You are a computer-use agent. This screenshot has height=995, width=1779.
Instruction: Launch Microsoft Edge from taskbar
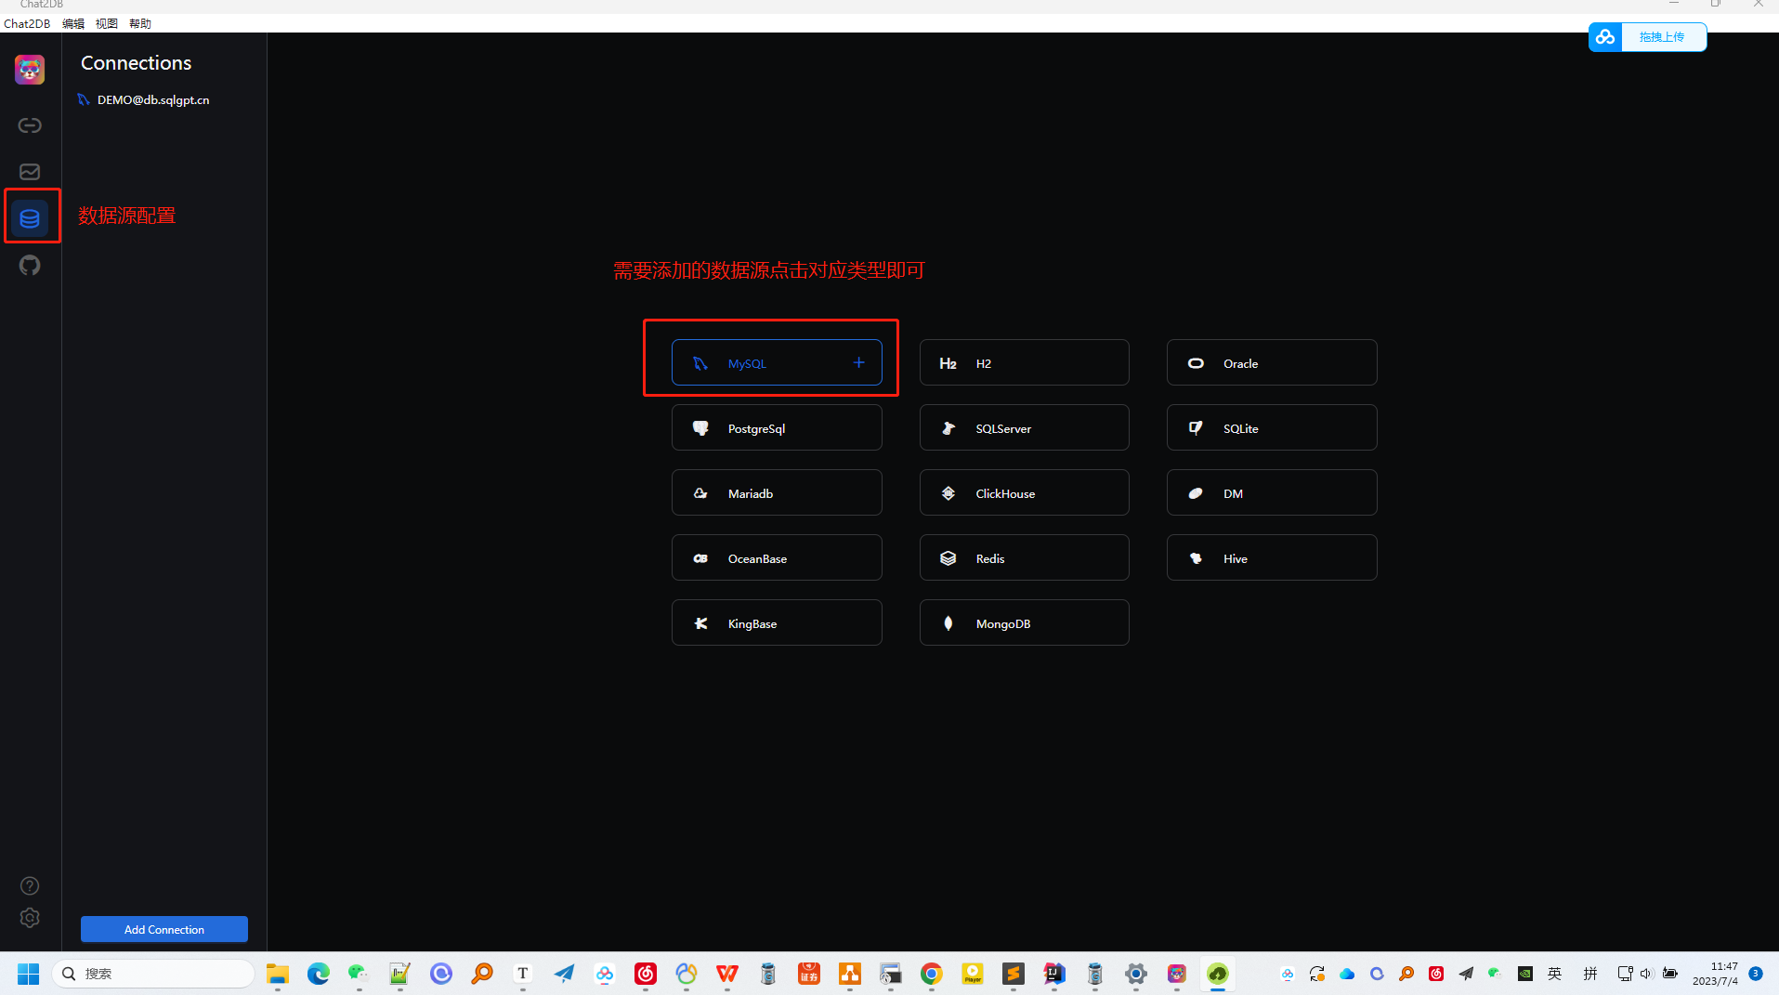click(x=319, y=974)
